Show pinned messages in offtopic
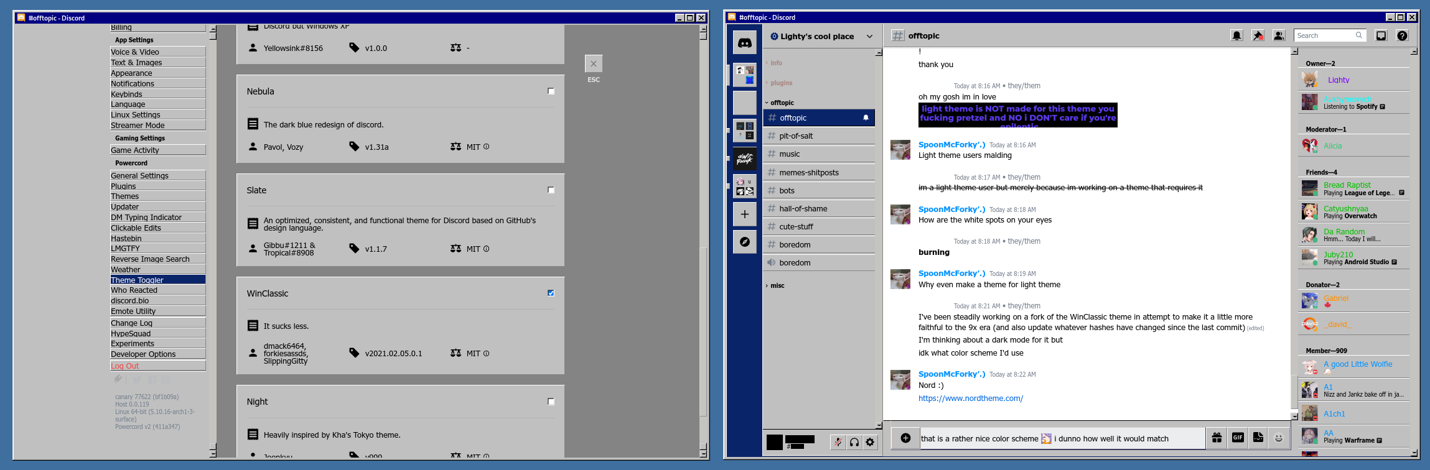The image size is (1430, 470). pos(1258,36)
